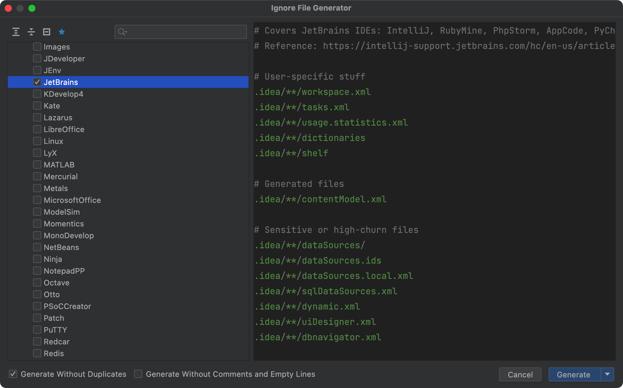The width and height of the screenshot is (623, 388).
Task: Toggle Generate Without Duplicates option
Action: click(x=13, y=374)
